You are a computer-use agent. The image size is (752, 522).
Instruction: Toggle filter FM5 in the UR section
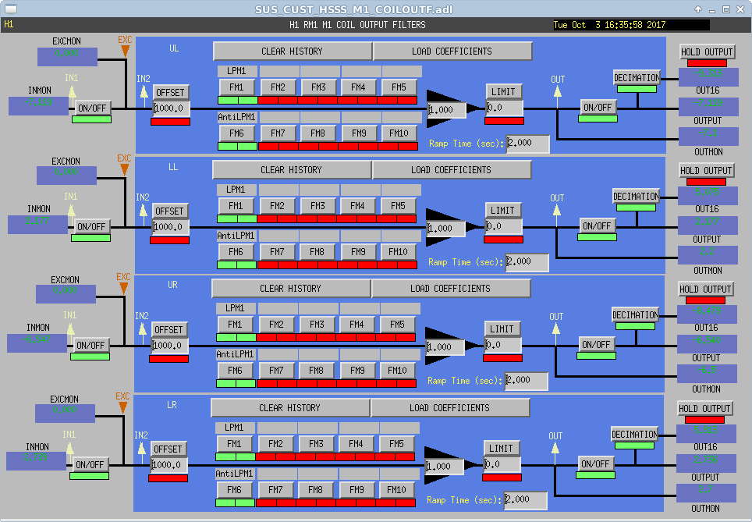click(x=398, y=325)
